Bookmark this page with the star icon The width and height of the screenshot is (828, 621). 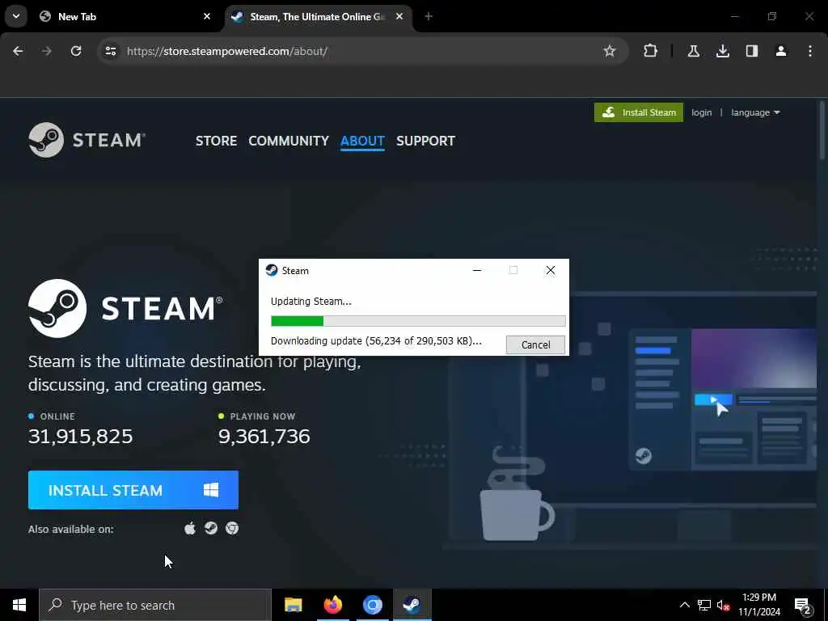pos(610,51)
